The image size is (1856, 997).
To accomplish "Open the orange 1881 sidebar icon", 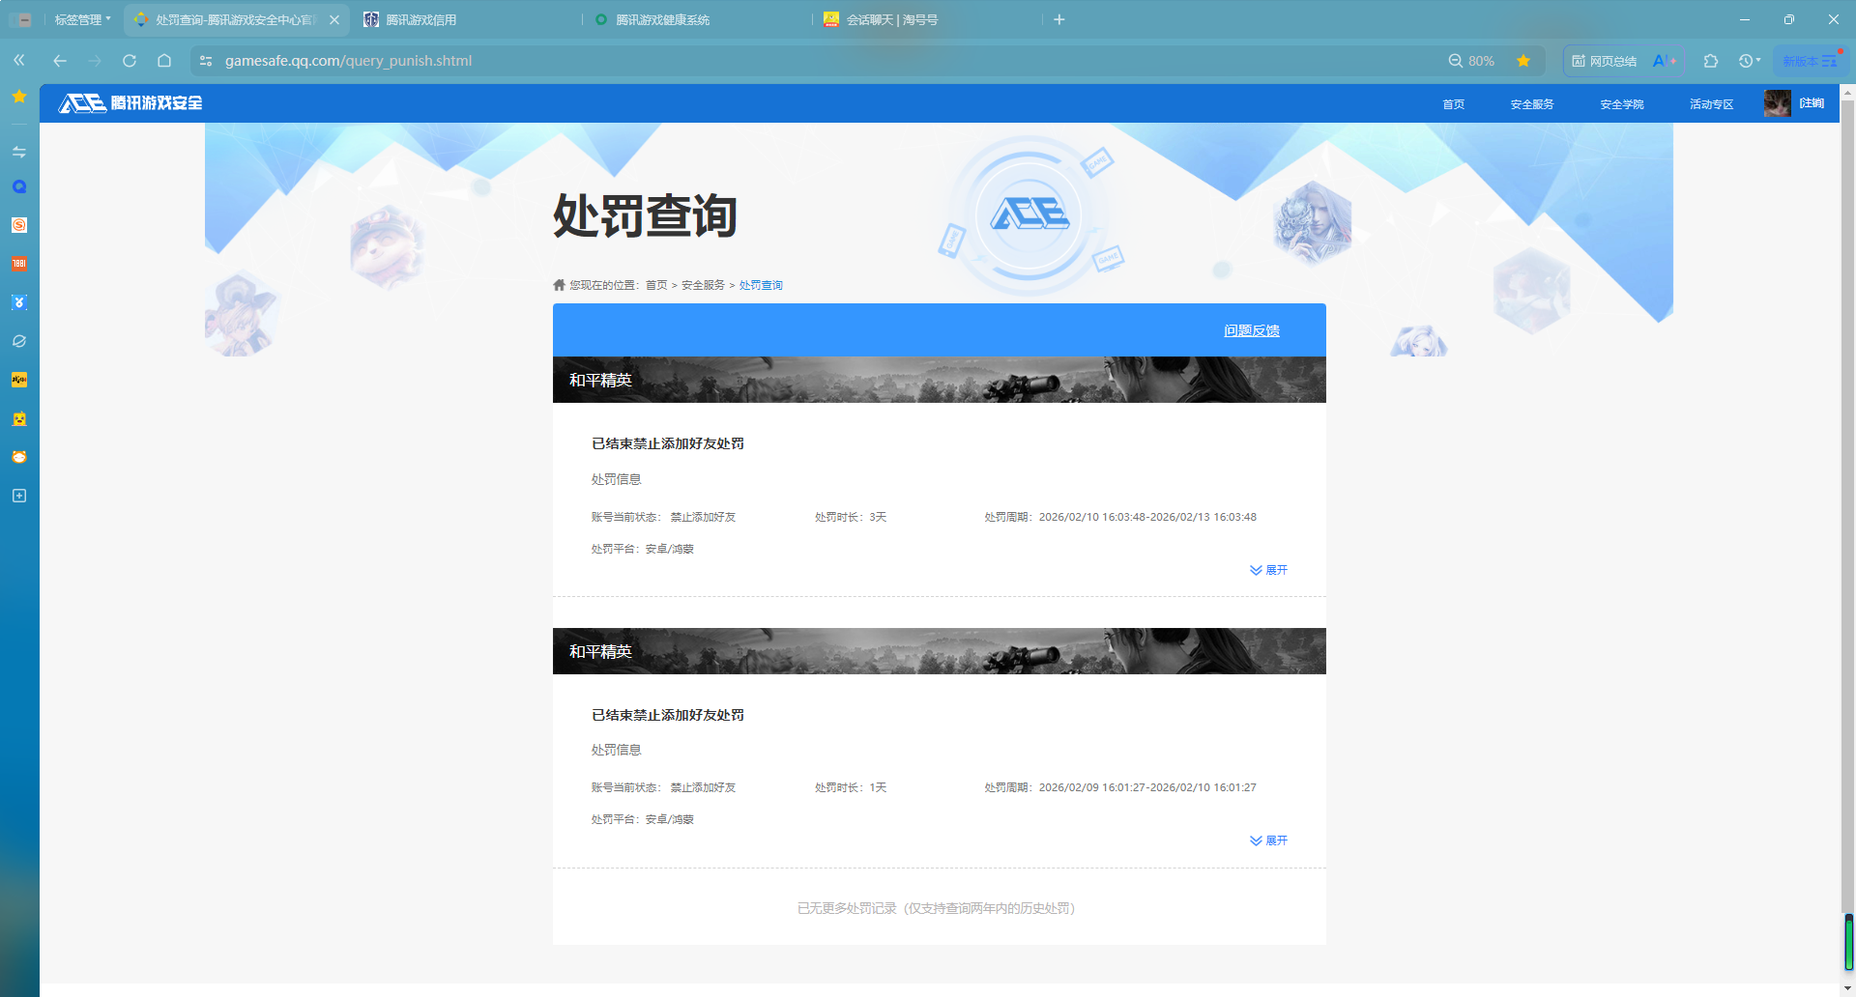I will (x=19, y=264).
